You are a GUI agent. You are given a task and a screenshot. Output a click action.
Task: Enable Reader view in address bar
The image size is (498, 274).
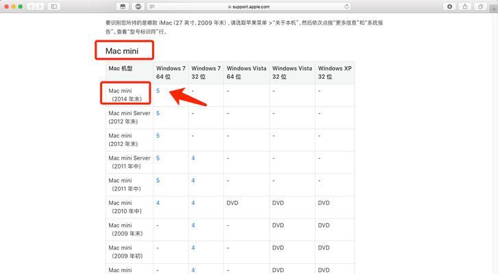(x=153, y=7)
